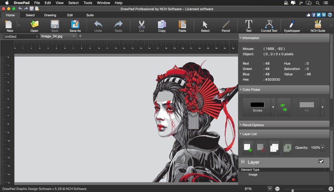Open the Suite ribbon tab
The width and height of the screenshot is (334, 192).
[90, 15]
